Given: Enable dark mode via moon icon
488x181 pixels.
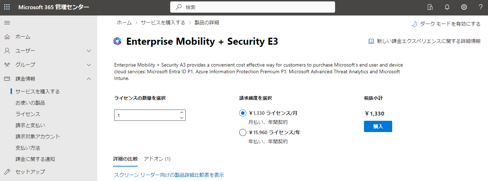Looking at the screenshot, I should (x=414, y=24).
